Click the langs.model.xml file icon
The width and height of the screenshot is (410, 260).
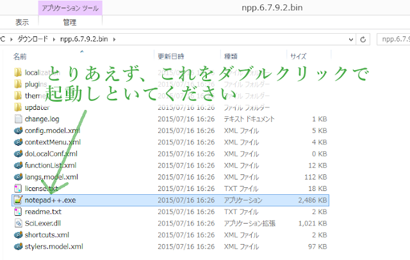(x=18, y=177)
